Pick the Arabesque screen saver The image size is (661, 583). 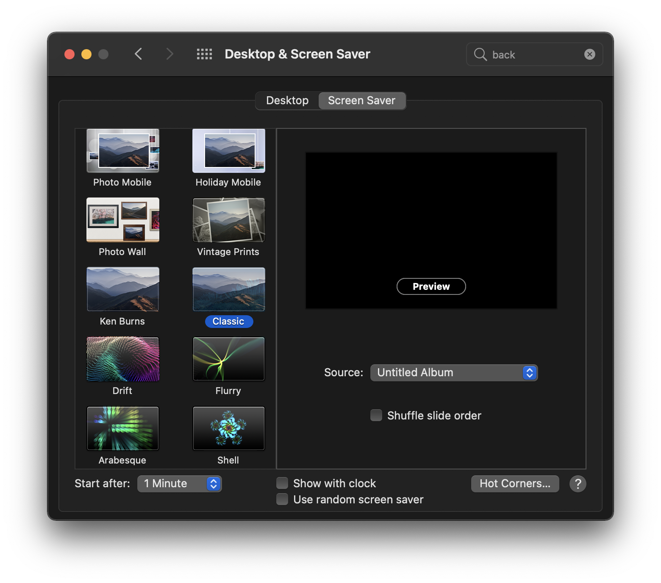pos(123,428)
